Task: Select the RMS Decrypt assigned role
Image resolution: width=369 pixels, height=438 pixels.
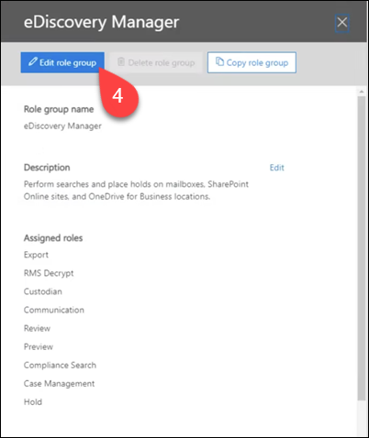Action: (49, 273)
